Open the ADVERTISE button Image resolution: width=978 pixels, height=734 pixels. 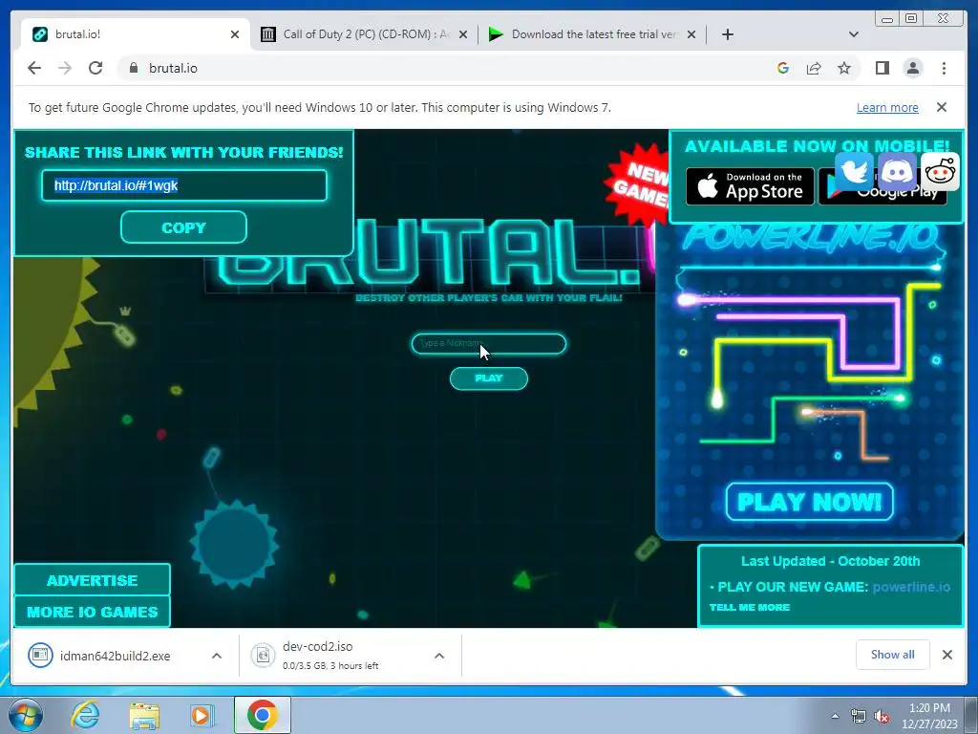pyautogui.click(x=93, y=580)
